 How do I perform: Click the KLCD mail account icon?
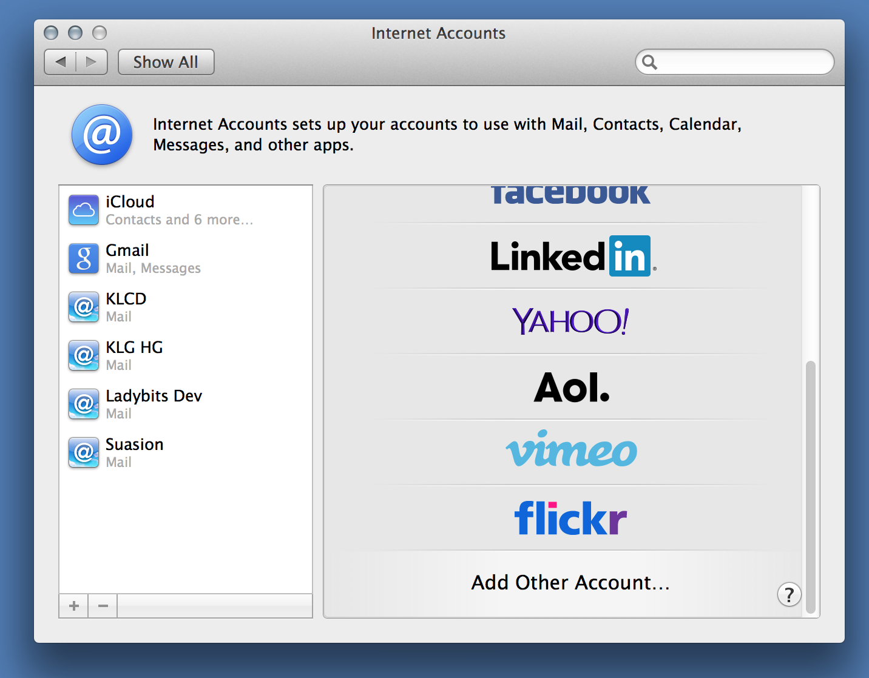point(84,307)
